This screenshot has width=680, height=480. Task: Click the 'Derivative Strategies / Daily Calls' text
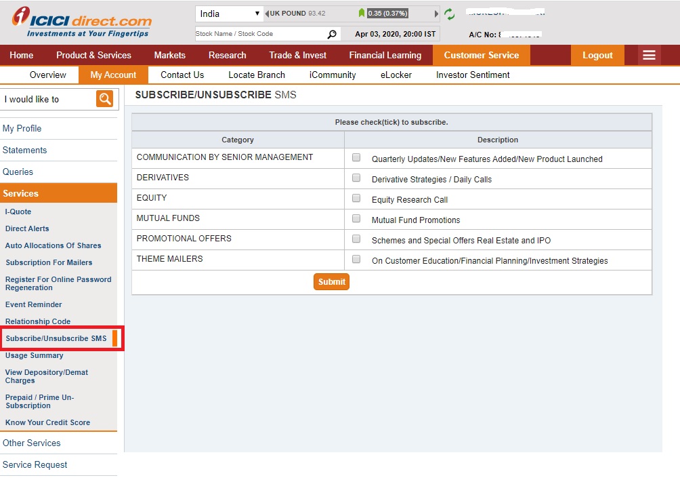point(431,180)
